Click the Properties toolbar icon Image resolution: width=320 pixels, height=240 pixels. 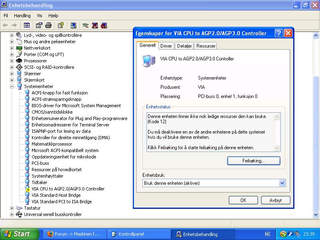click(39, 25)
